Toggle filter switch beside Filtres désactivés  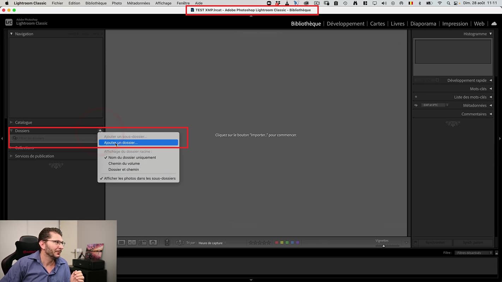click(x=497, y=253)
